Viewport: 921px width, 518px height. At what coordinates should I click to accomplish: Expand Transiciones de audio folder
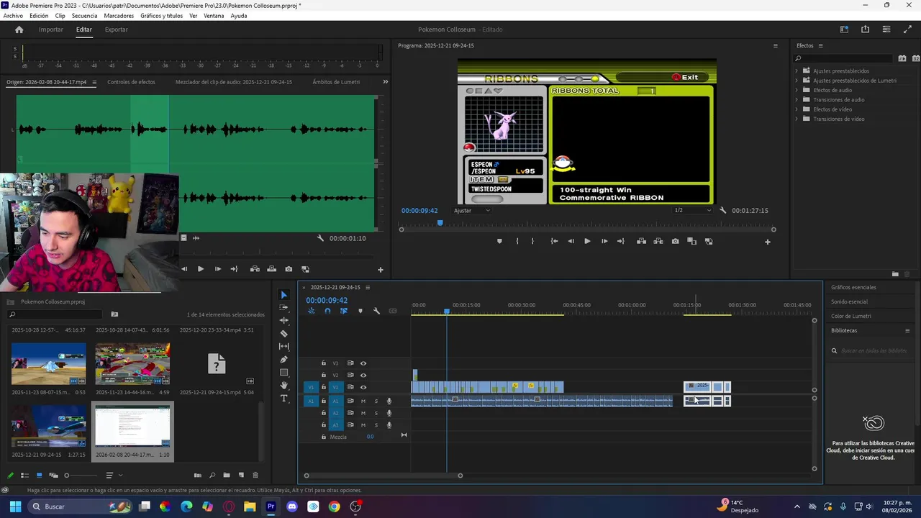[797, 100]
